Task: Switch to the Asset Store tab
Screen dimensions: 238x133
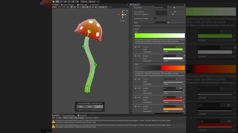Action: (x=82, y=5)
